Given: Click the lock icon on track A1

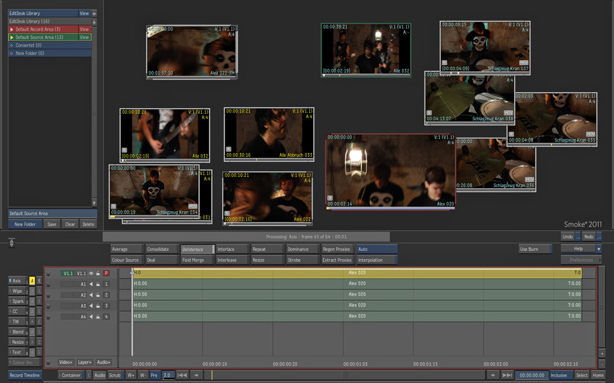Looking at the screenshot, I should (98, 284).
